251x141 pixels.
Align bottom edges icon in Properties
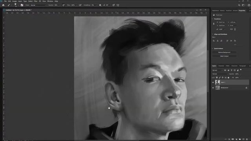click(x=235, y=41)
